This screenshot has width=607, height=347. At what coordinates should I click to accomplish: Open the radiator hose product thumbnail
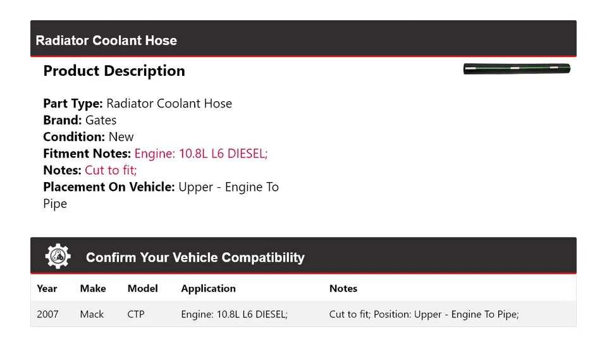tap(517, 68)
